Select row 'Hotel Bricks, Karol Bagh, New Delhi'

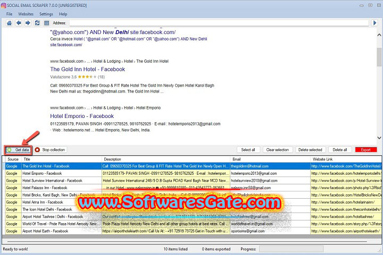(x=193, y=195)
